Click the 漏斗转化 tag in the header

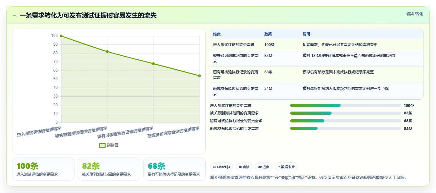tap(415, 14)
